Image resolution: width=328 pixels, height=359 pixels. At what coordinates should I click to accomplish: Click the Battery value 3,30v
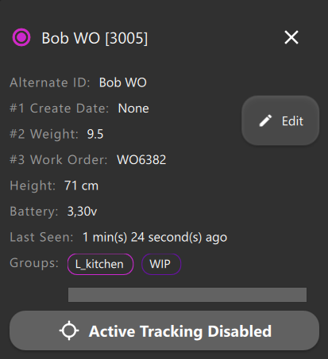[82, 212]
